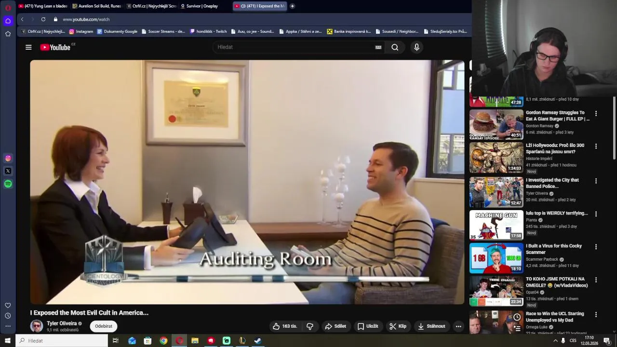The height and width of the screenshot is (347, 617).
Task: Go back with browser back arrow
Action: [22, 19]
